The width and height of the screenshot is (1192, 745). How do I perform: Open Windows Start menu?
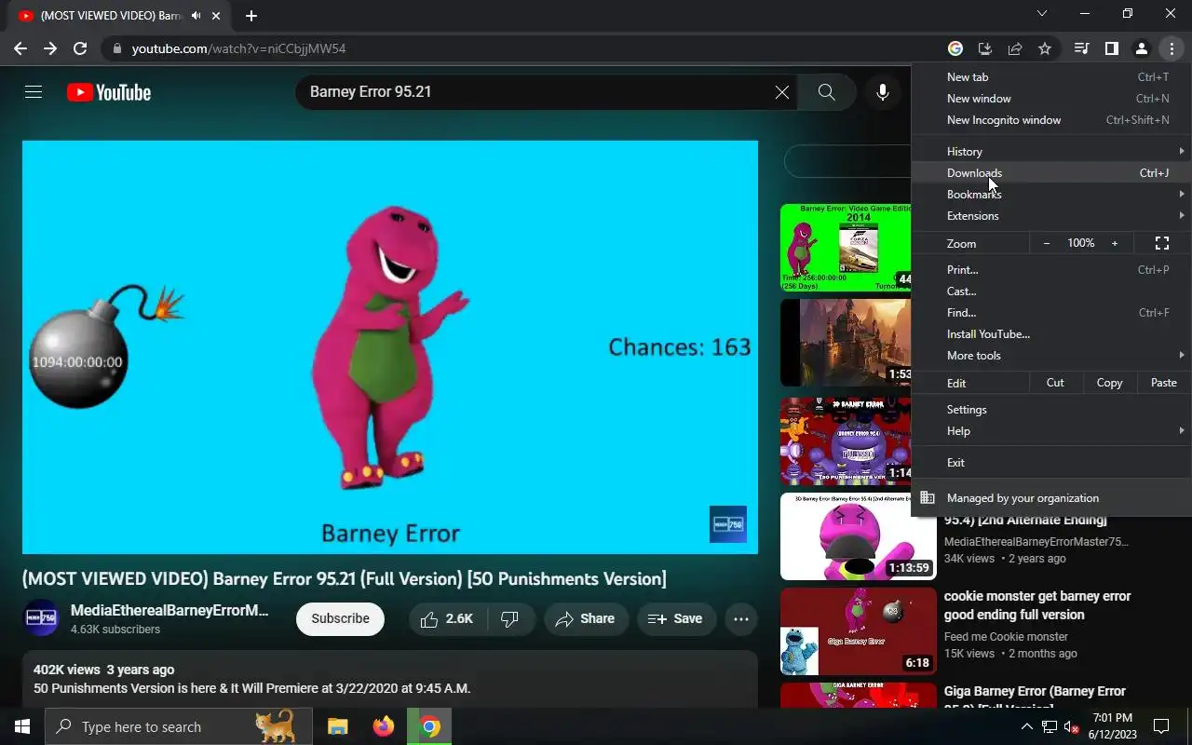22,726
